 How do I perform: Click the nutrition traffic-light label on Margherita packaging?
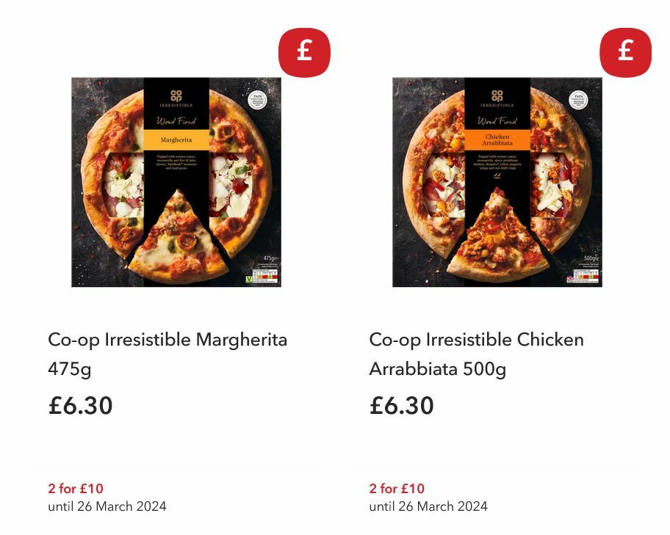pyautogui.click(x=266, y=275)
